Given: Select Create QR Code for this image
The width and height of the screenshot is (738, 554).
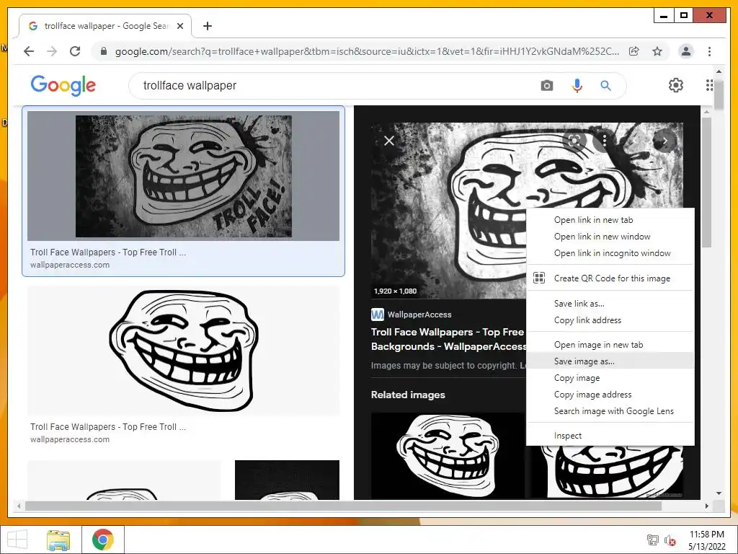Looking at the screenshot, I should (x=610, y=278).
